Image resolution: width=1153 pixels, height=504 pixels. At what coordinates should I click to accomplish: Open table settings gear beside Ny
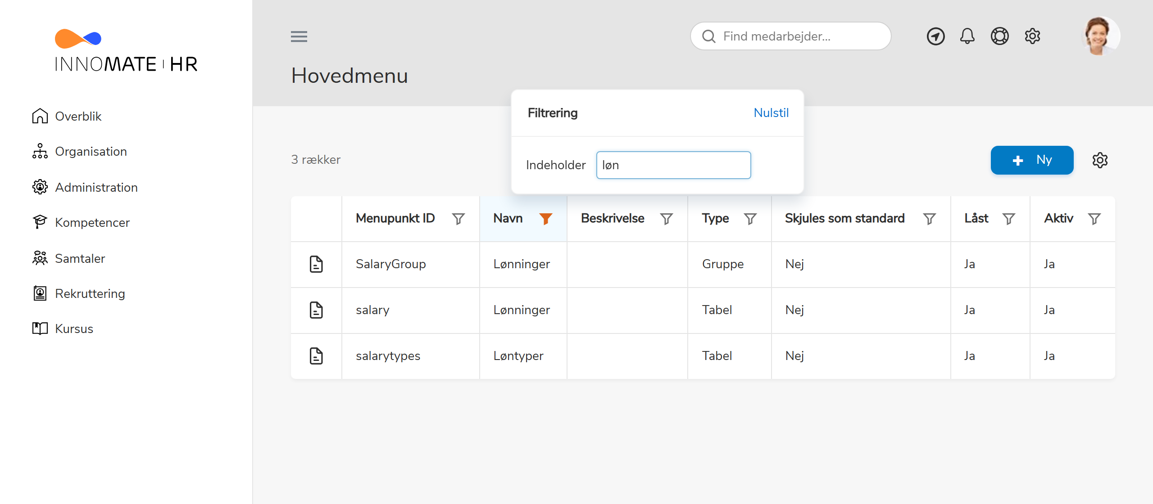click(x=1100, y=160)
